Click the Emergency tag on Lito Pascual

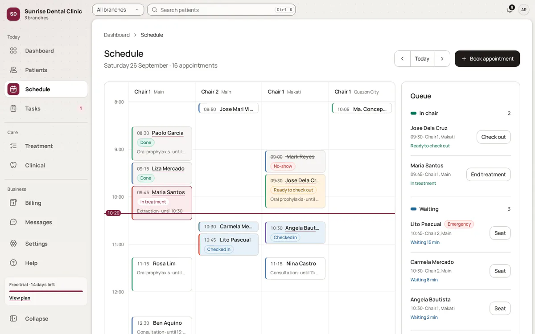(459, 224)
